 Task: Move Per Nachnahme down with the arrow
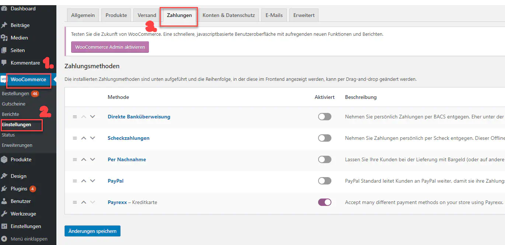tap(93, 159)
